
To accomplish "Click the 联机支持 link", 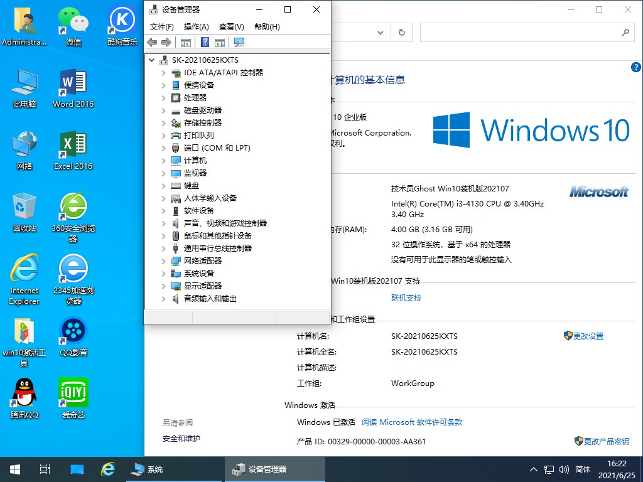I will pos(406,297).
